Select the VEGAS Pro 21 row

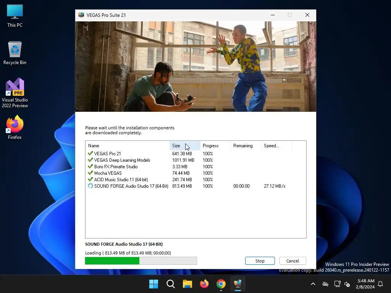196,154
